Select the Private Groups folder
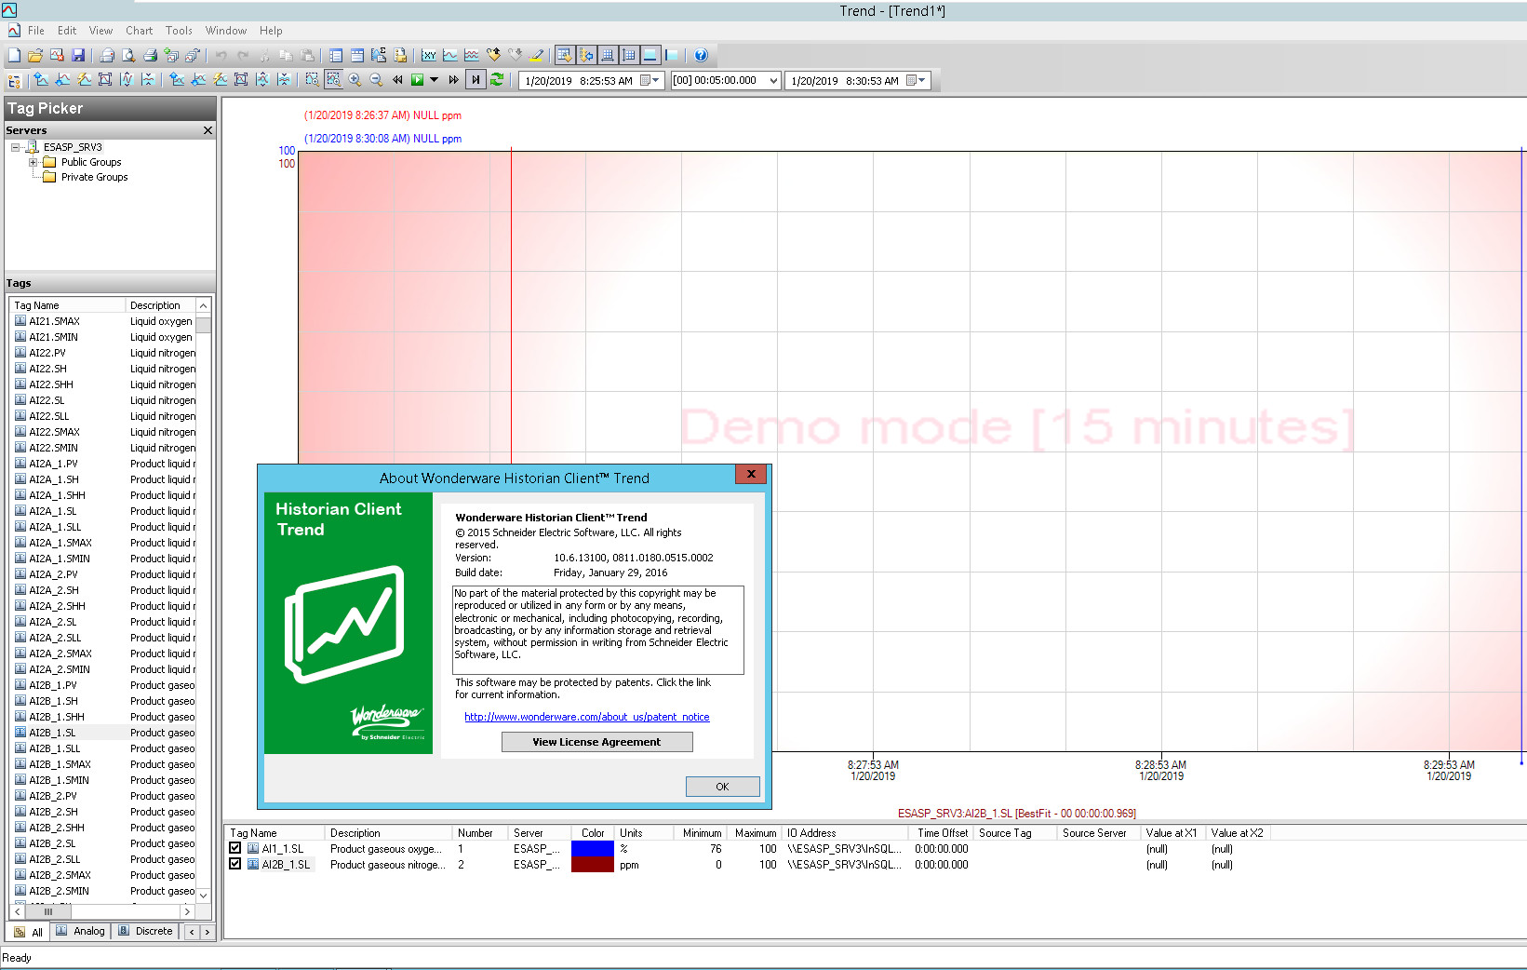The width and height of the screenshot is (1527, 970). [94, 177]
